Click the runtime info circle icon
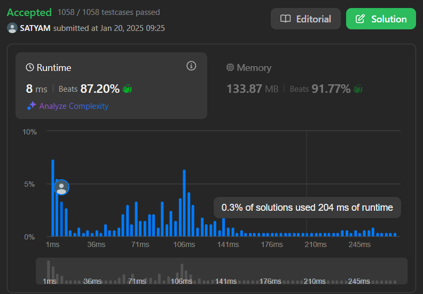423x294 pixels. (x=191, y=66)
